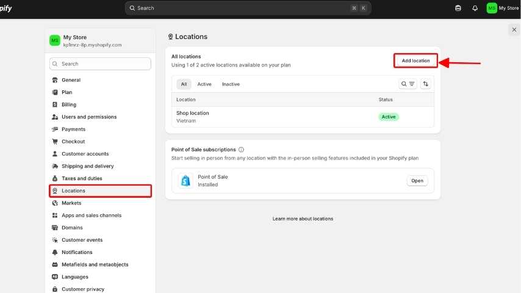Open Learn more about locations link
The image size is (521, 293).
[x=303, y=219]
